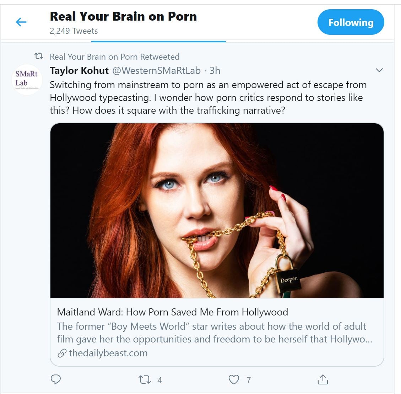Click the Following button to unfollow
The width and height of the screenshot is (401, 394).
[x=351, y=22]
